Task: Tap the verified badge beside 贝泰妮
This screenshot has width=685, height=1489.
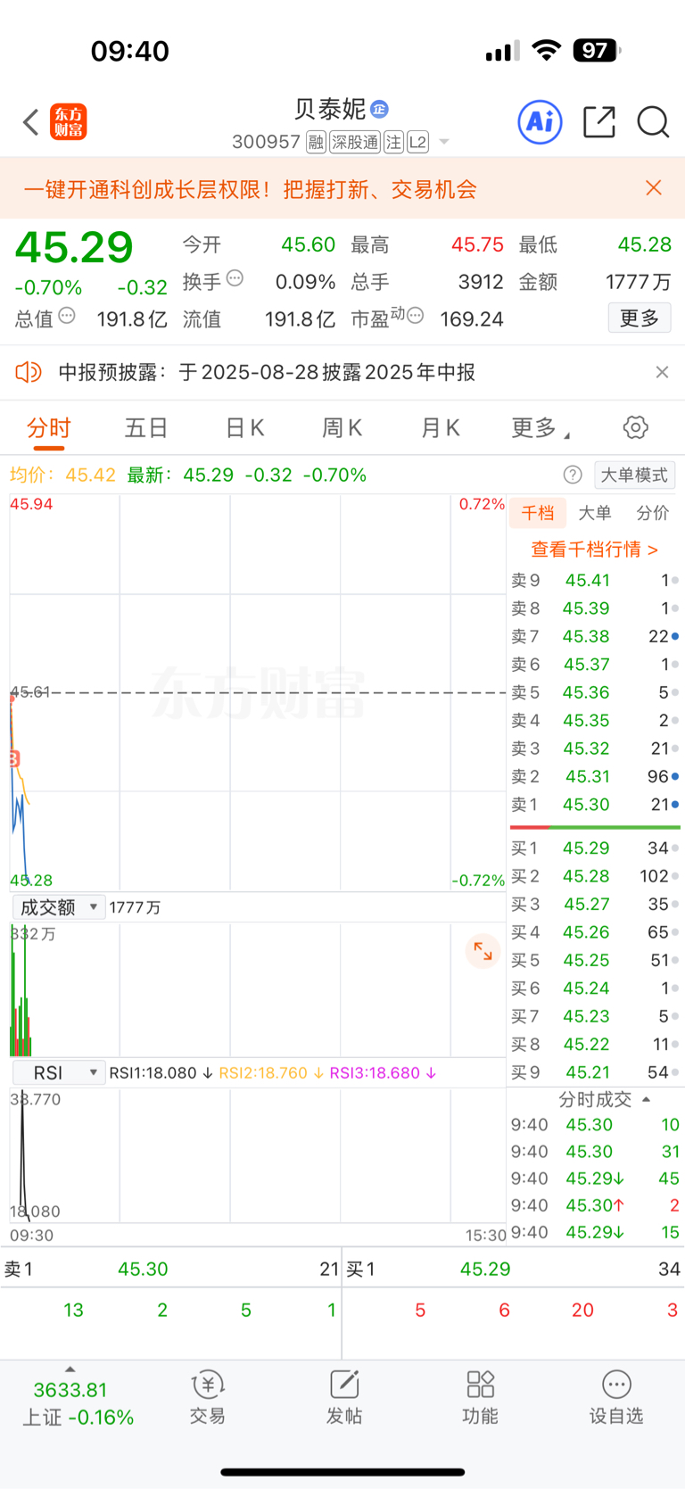Action: pyautogui.click(x=379, y=109)
